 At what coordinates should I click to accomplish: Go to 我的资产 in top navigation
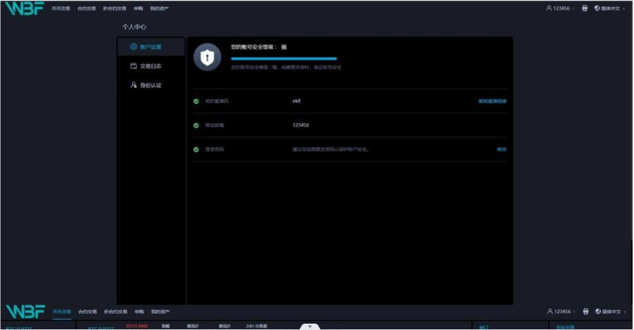(x=159, y=8)
